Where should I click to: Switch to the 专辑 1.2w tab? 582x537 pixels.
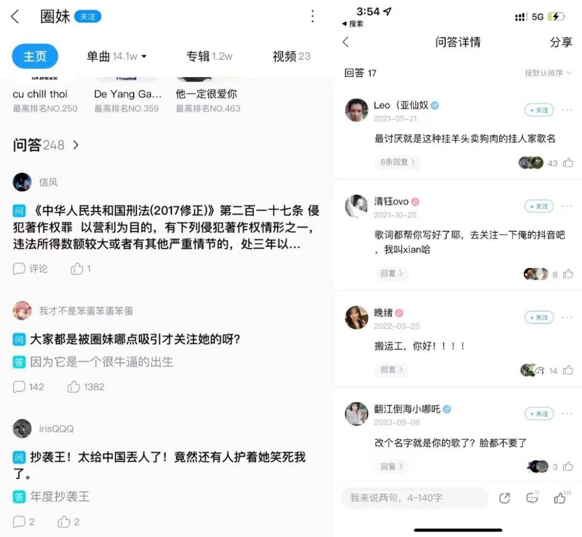tap(209, 56)
